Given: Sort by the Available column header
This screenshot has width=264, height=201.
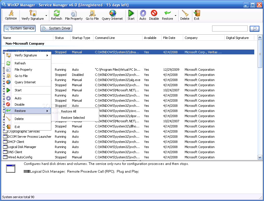Looking at the screenshot, I should coord(152,38).
